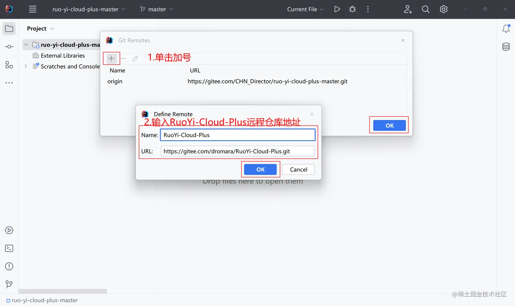Viewport: 515px width, 306px height.
Task: Open the Current File run configuration dropdown
Action: pyautogui.click(x=305, y=9)
